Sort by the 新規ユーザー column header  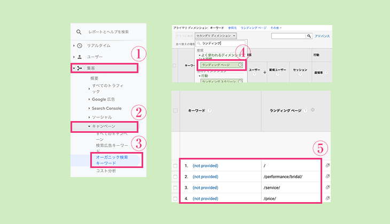[278, 70]
